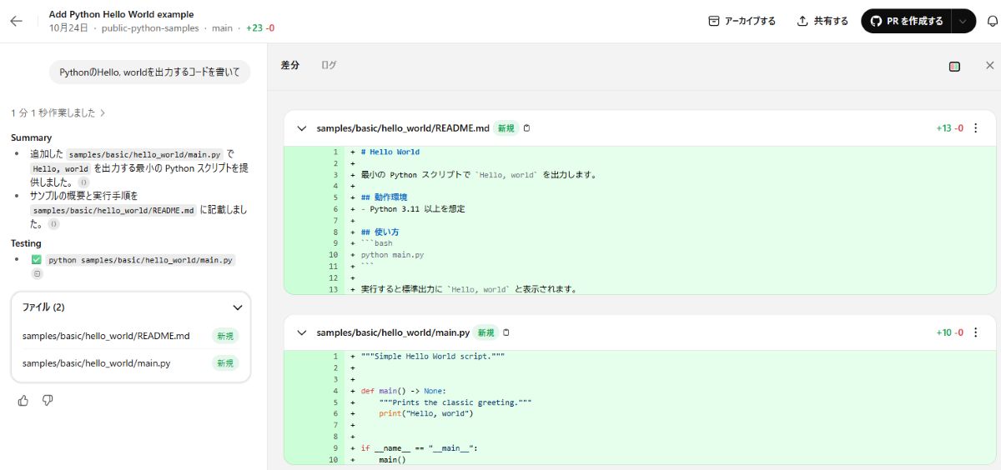Viewport: 1001px width, 470px height.
Task: Toggle the diff view layout icon
Action: [954, 66]
